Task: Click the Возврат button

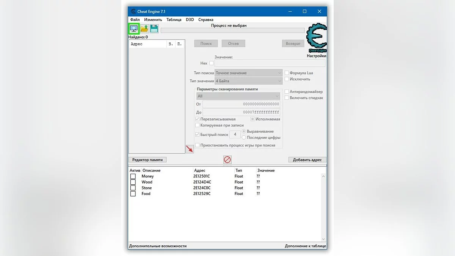Action: pyautogui.click(x=293, y=44)
